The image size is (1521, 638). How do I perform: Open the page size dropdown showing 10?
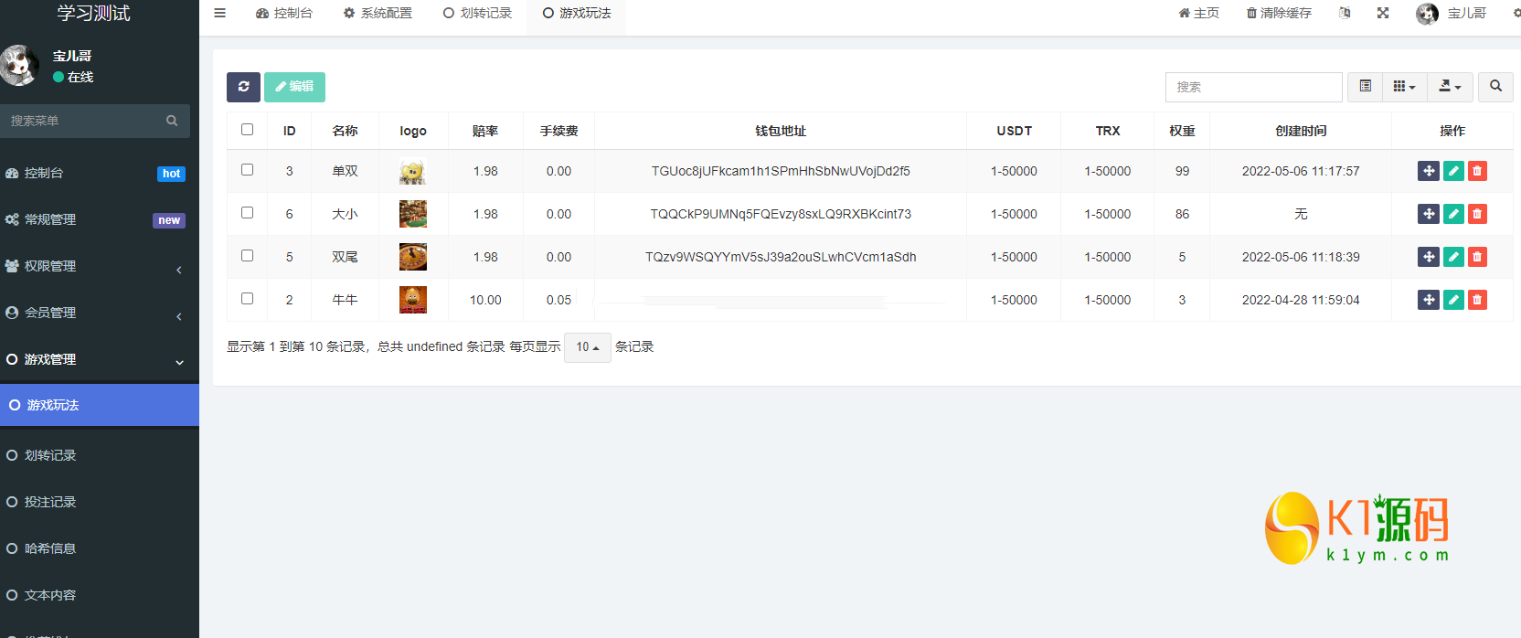coord(588,347)
